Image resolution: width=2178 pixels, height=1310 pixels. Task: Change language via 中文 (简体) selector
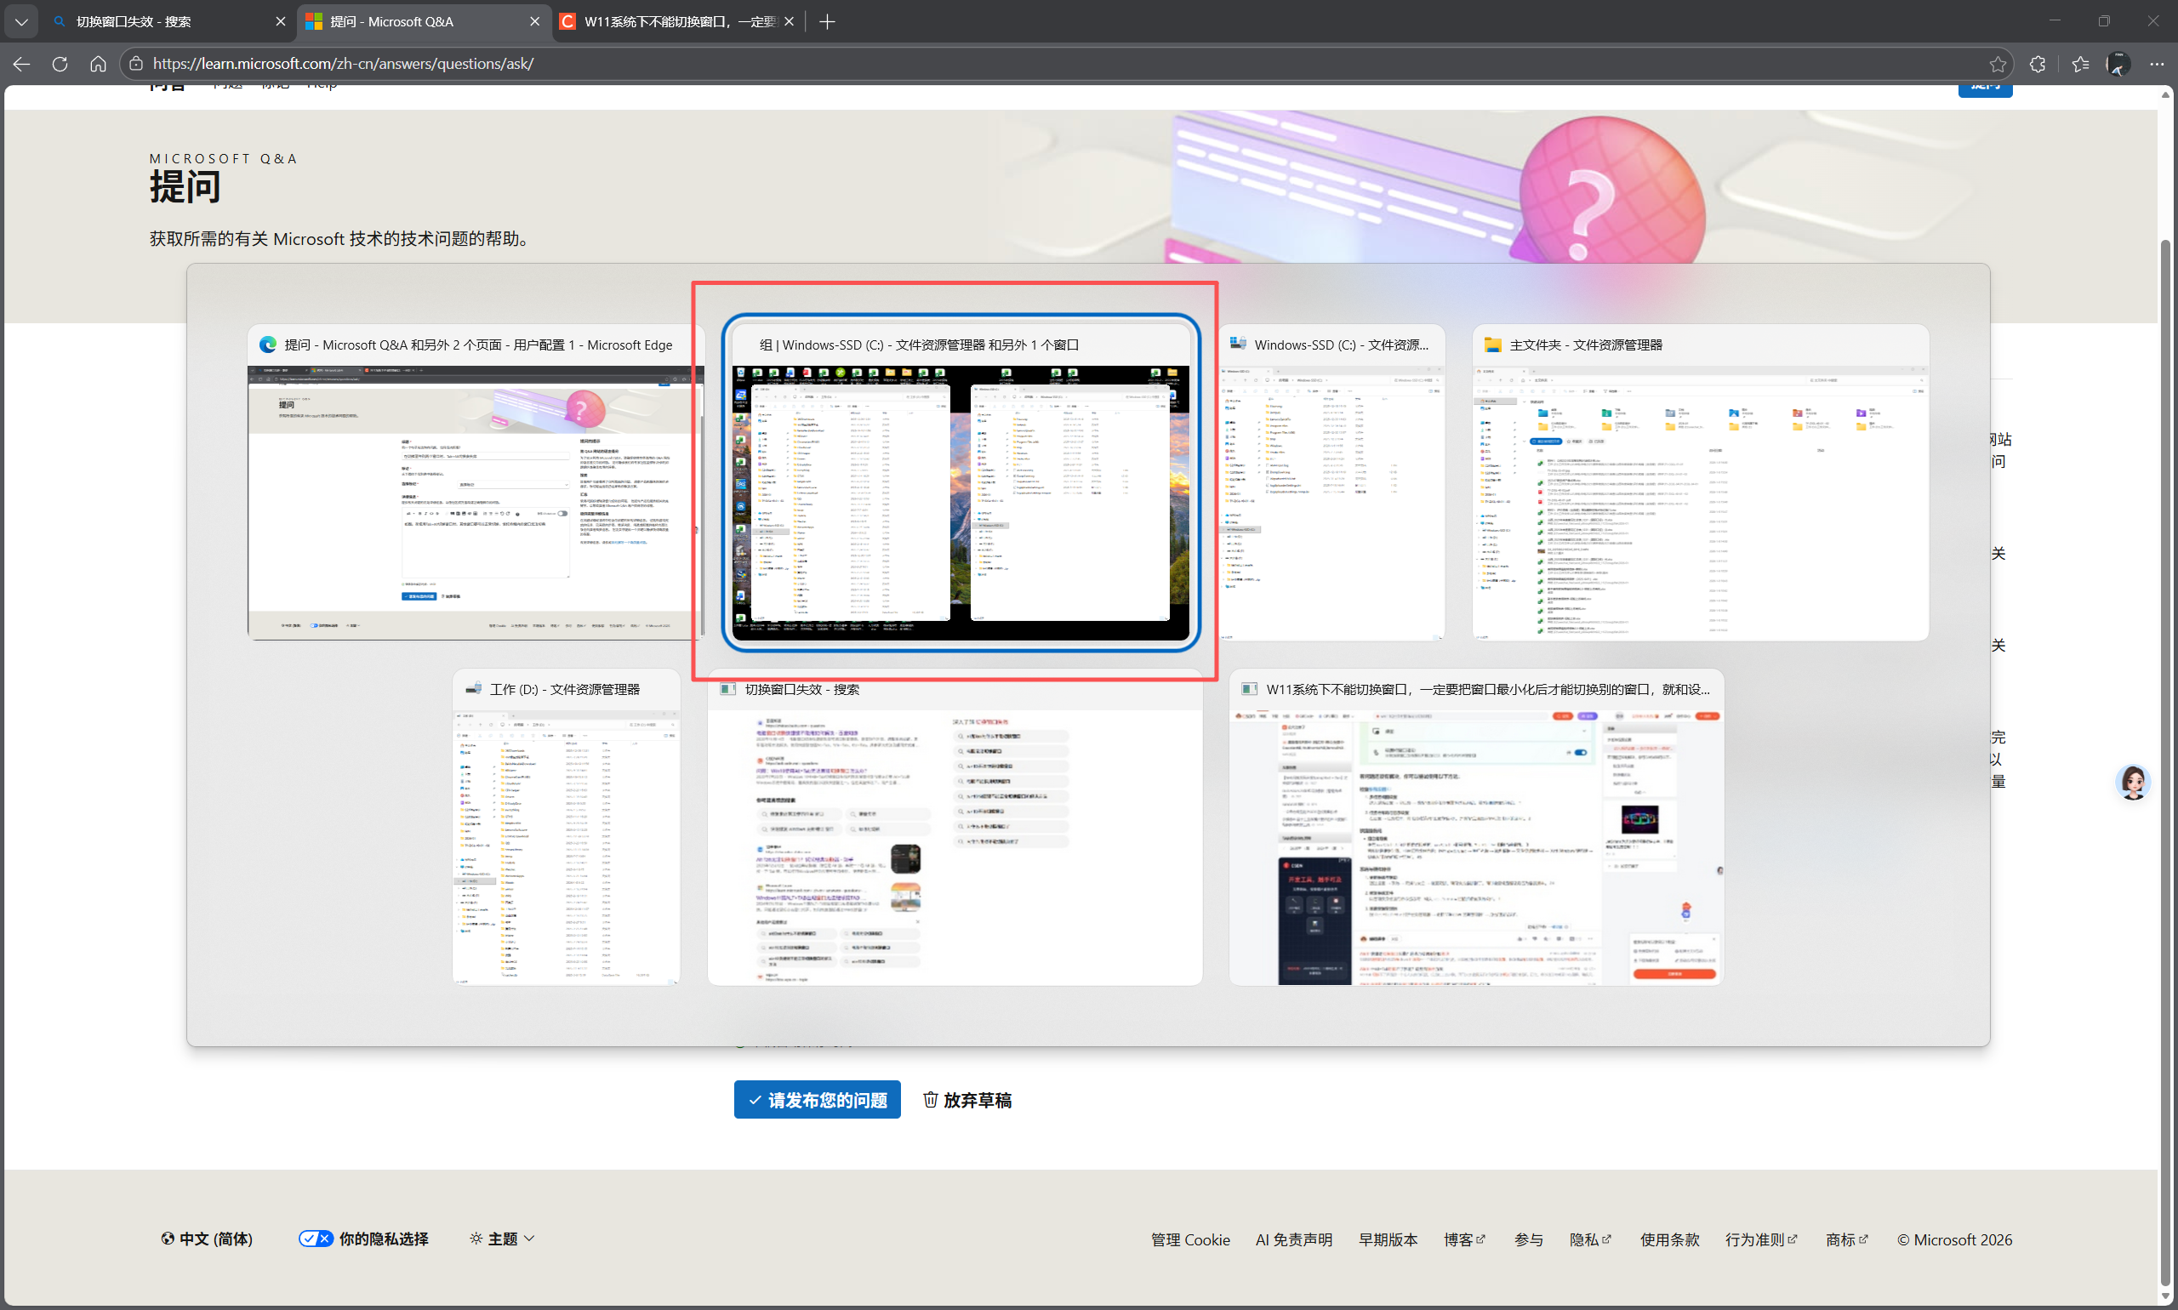click(x=207, y=1238)
